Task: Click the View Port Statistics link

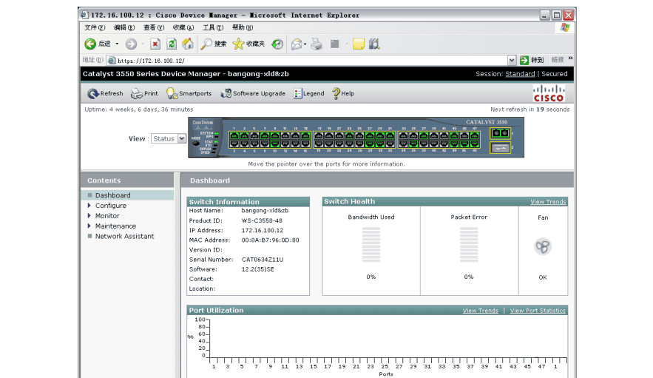Action: 538,311
